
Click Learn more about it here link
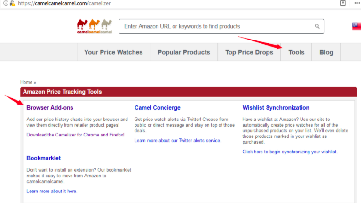[x=52, y=191]
